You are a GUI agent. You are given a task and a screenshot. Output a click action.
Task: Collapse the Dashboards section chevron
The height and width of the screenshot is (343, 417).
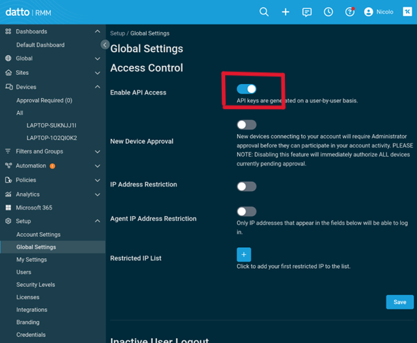pyautogui.click(x=97, y=31)
